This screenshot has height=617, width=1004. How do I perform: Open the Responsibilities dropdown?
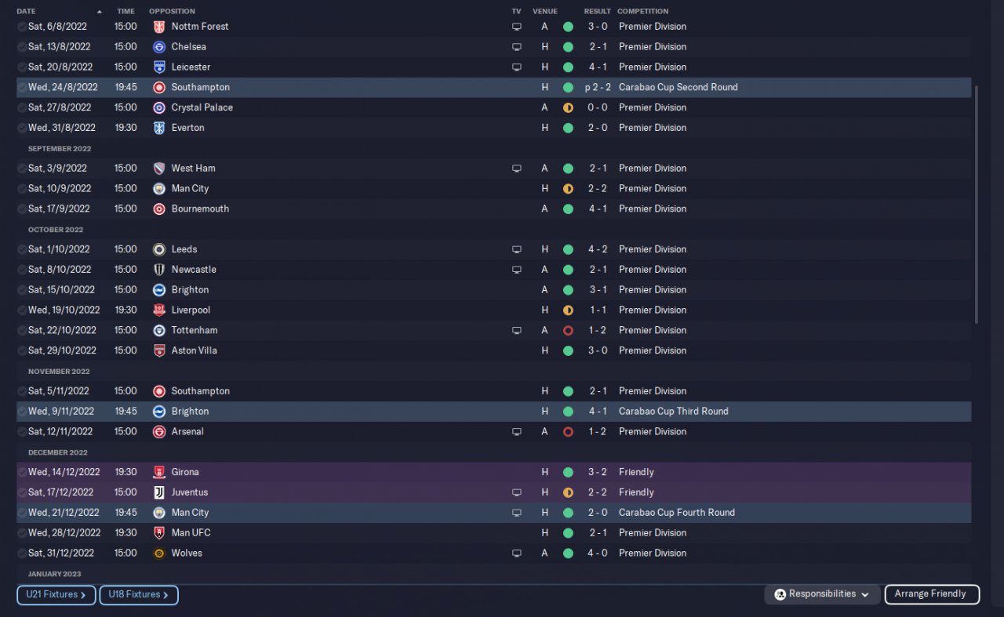(x=822, y=594)
